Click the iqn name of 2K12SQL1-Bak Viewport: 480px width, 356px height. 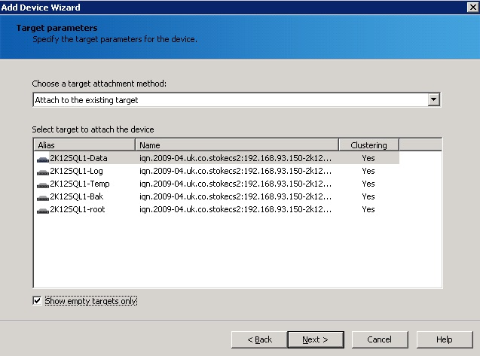[235, 196]
